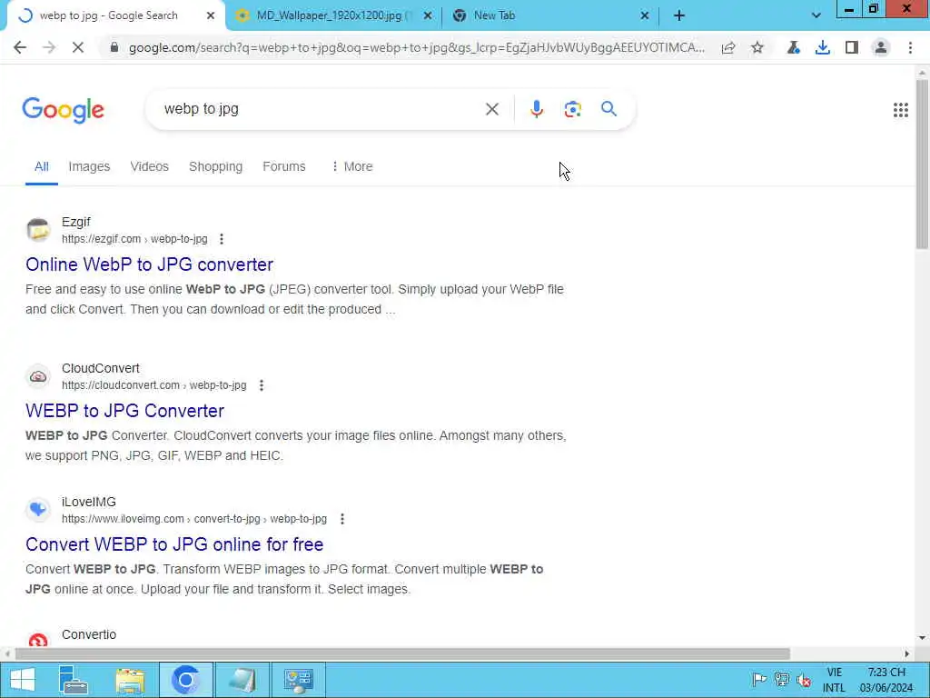This screenshot has height=698, width=930.
Task: Click the Convertio site favicon
Action: (x=38, y=640)
